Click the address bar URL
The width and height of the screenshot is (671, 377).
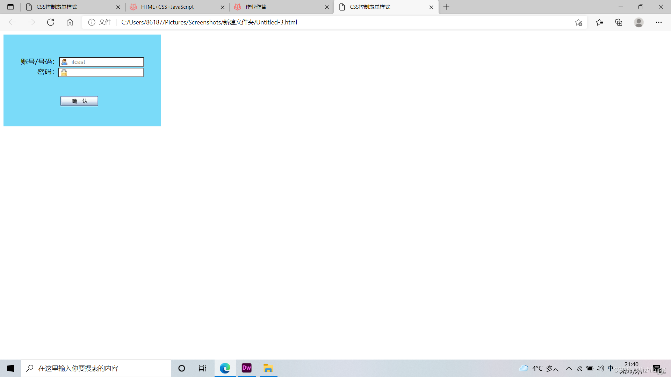(x=209, y=22)
